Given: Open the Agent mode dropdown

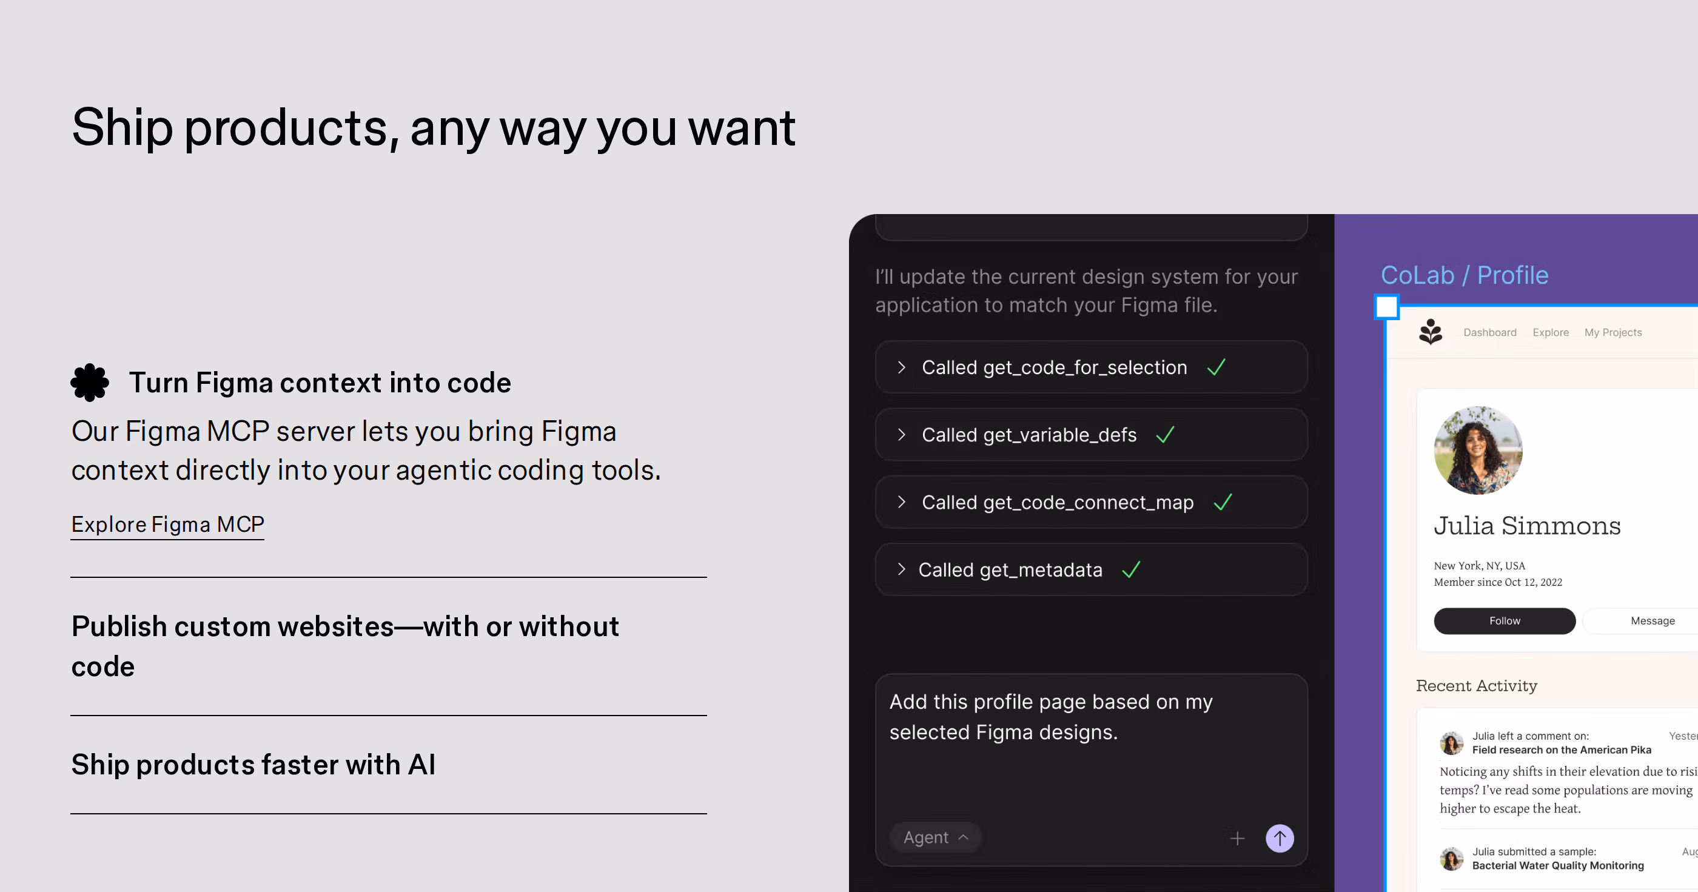Looking at the screenshot, I should coord(935,837).
